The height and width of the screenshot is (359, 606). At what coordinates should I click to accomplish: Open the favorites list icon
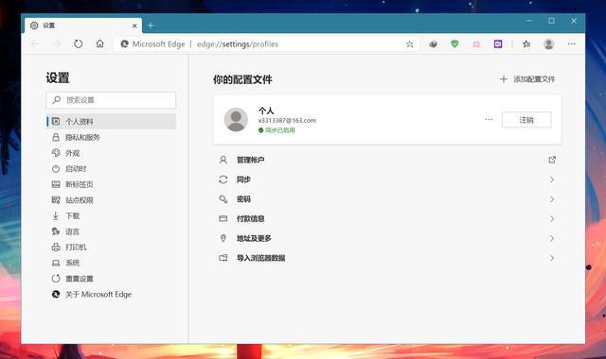point(526,44)
